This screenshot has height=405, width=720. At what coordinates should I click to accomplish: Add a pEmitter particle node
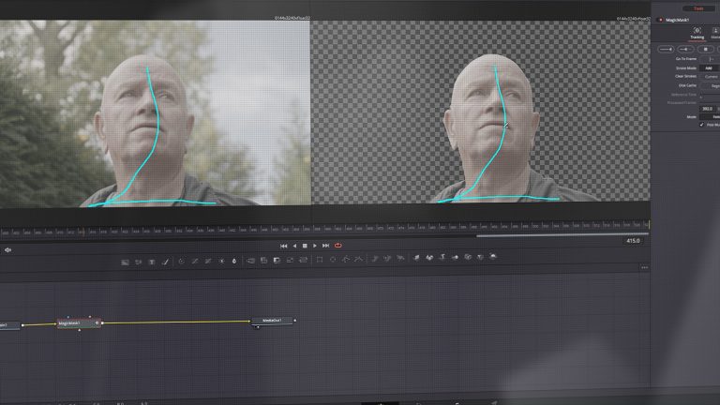click(375, 259)
